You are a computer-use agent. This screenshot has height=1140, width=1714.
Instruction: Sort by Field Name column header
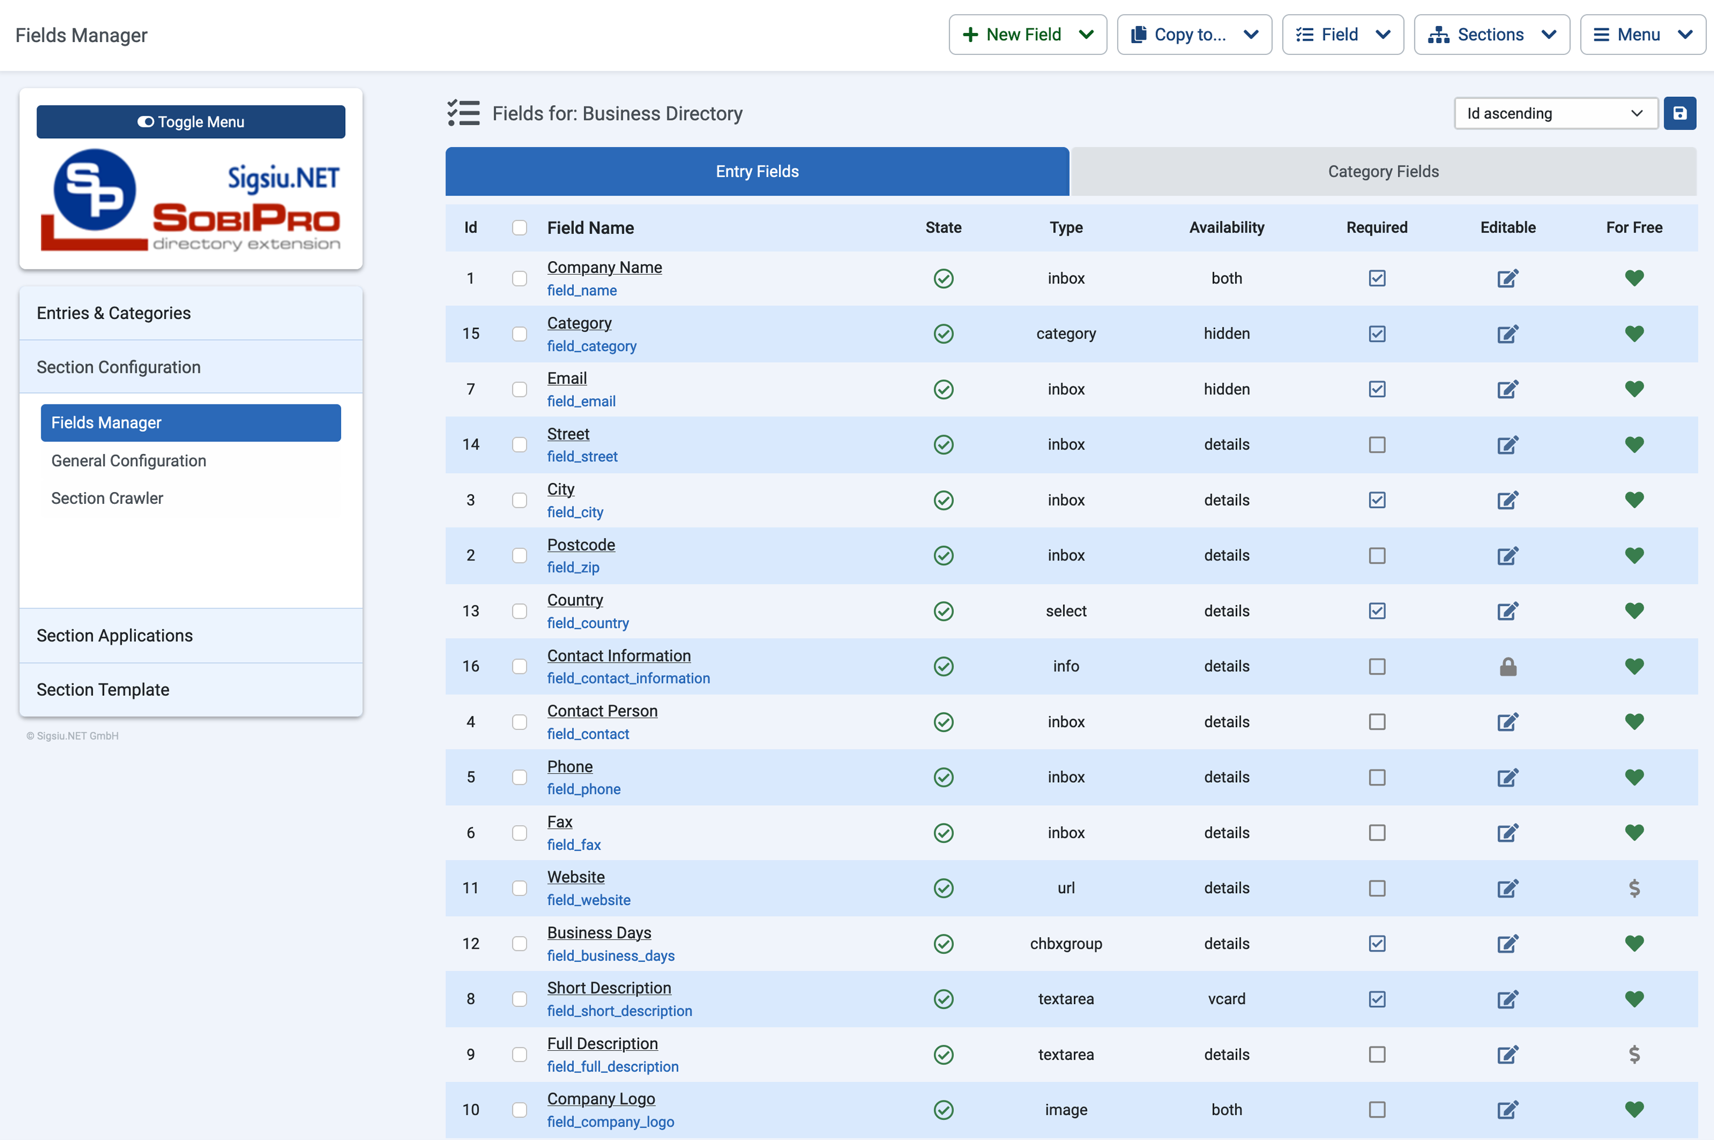click(590, 228)
